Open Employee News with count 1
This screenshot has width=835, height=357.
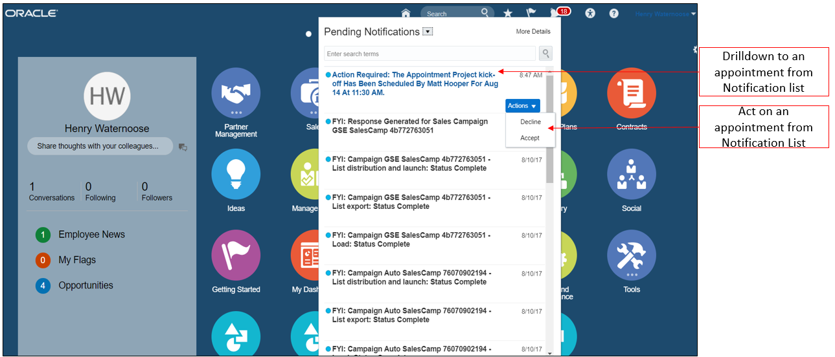(x=80, y=235)
